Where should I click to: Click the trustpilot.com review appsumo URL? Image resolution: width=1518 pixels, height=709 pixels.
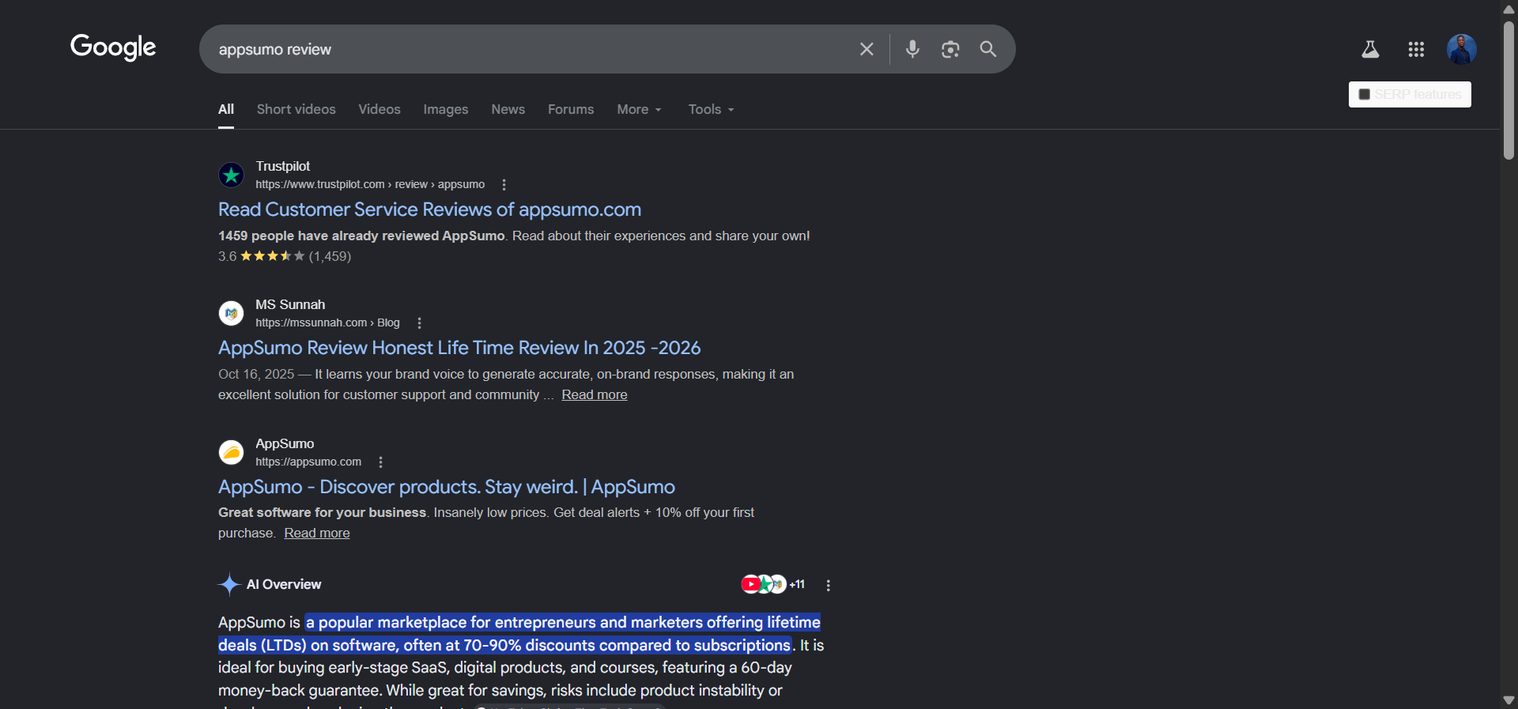370,184
